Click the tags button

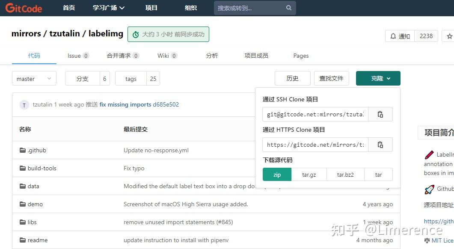pyautogui.click(x=131, y=78)
